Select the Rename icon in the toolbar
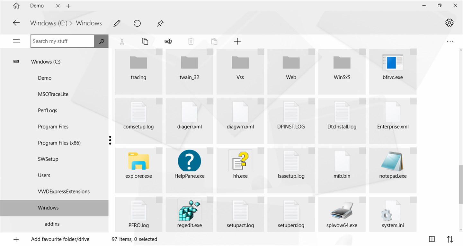 (168, 41)
